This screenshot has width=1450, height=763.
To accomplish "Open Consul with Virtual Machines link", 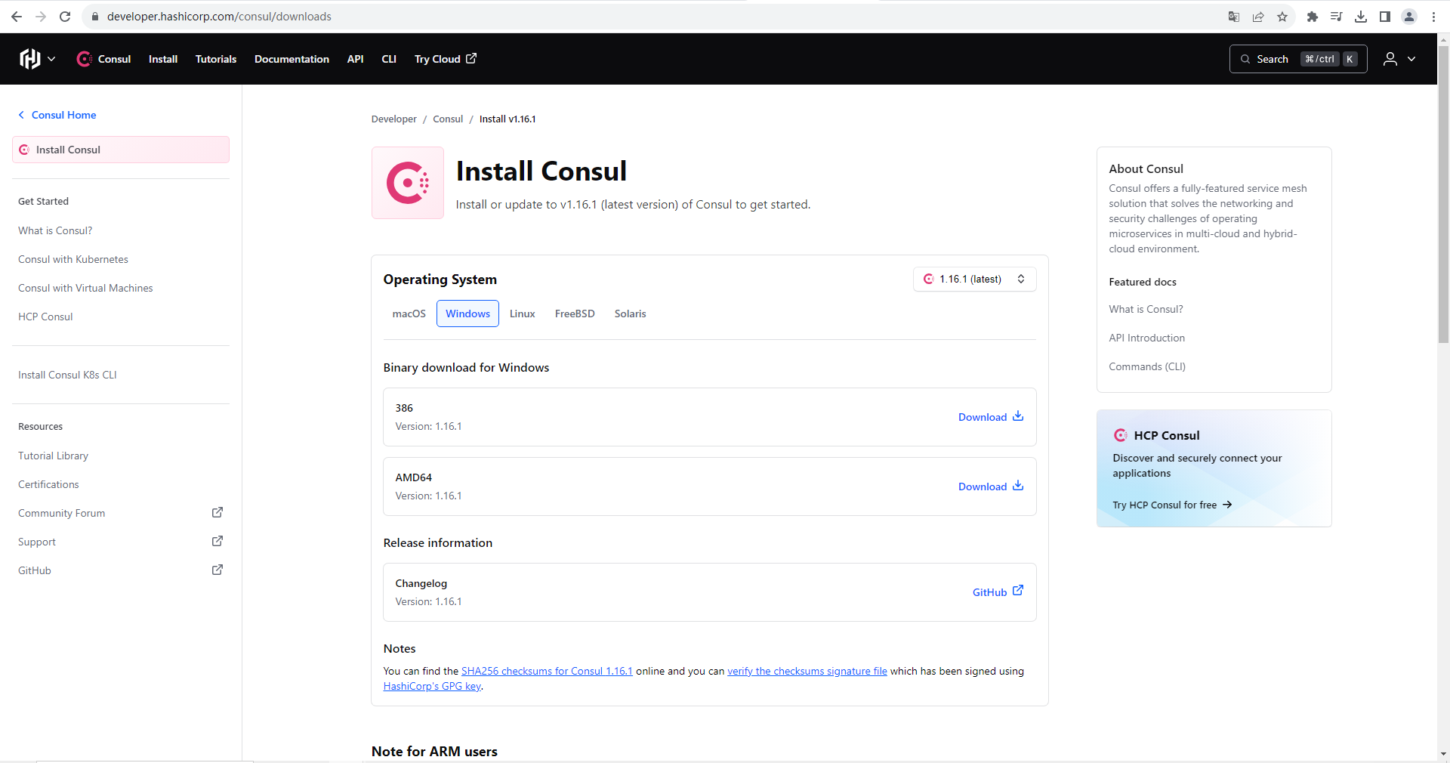I will [85, 288].
